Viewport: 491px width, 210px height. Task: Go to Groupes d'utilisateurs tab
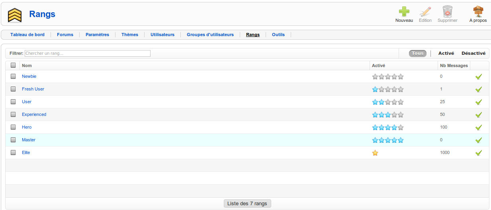[x=210, y=35]
